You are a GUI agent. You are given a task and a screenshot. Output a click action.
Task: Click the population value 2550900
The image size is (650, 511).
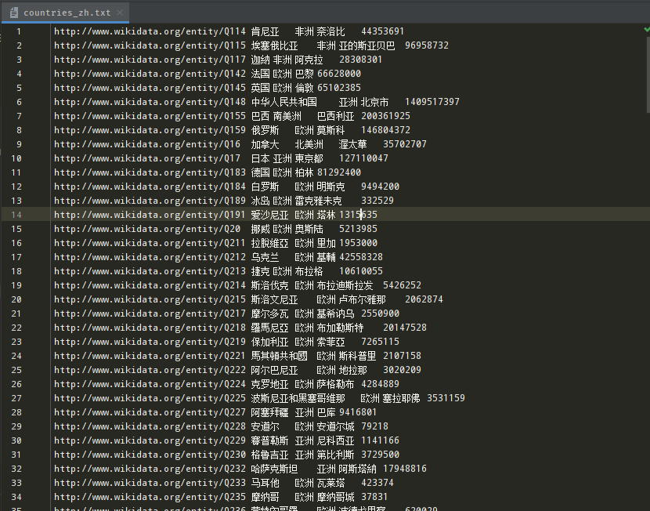(x=380, y=313)
